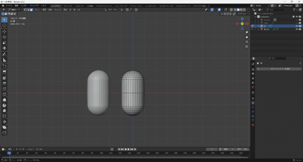Click モディファイアーを追加 button
This screenshot has width=303, height=162.
[279, 69]
